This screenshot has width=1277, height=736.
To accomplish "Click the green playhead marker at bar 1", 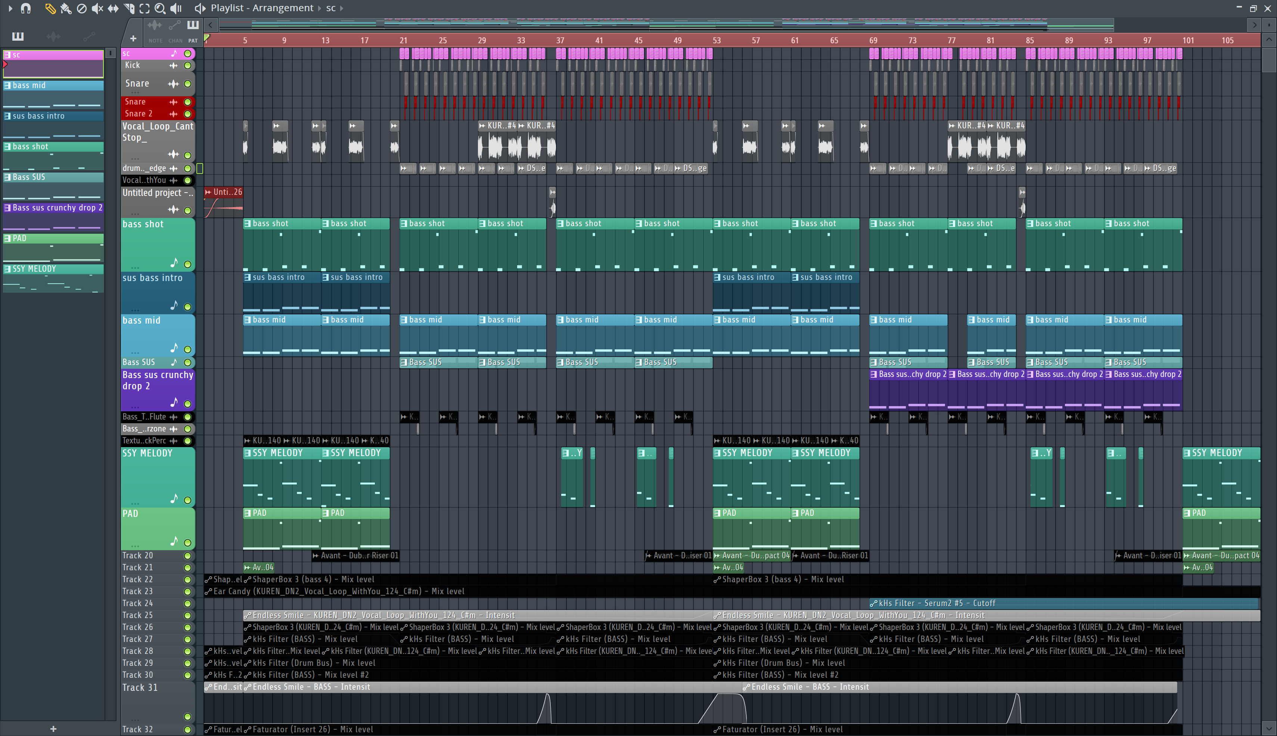I will [207, 38].
